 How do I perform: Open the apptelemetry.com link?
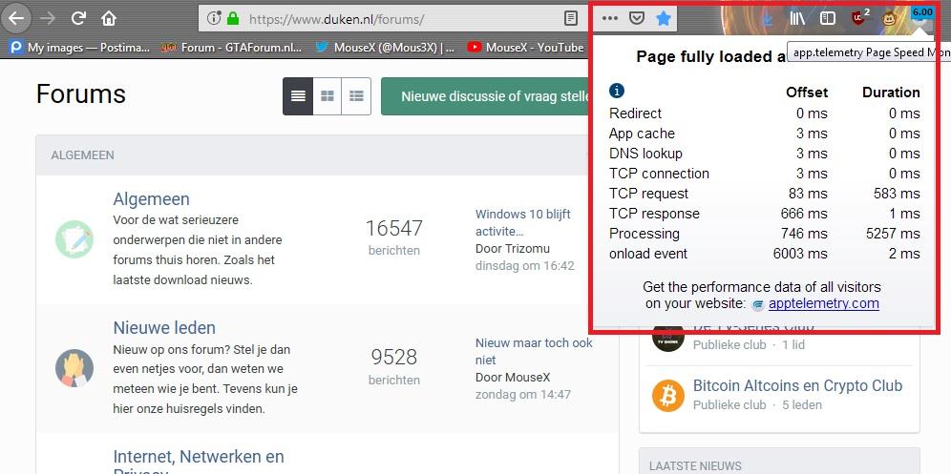point(823,303)
